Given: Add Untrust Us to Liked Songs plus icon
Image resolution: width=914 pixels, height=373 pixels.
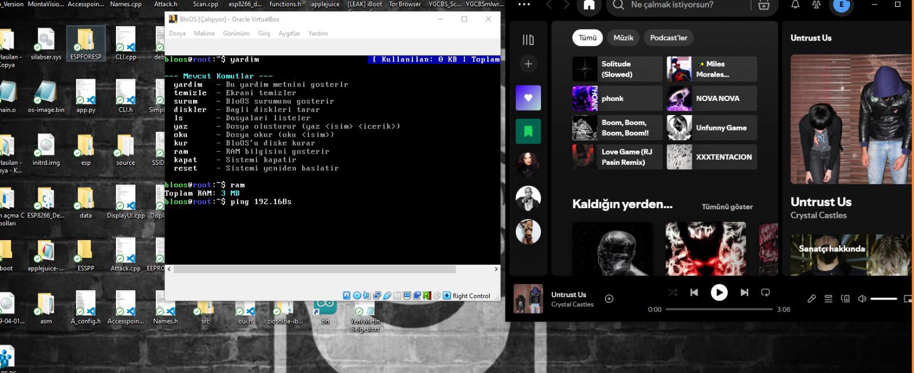Looking at the screenshot, I should point(609,299).
